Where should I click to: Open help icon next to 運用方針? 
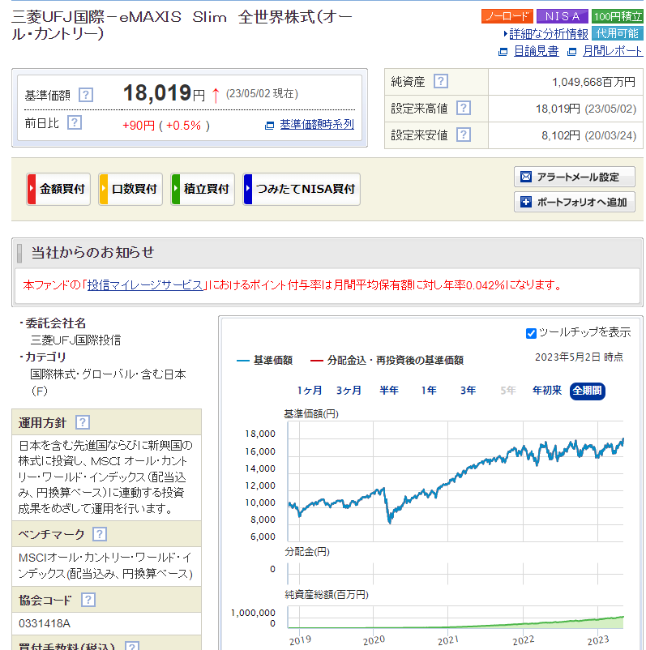click(83, 422)
